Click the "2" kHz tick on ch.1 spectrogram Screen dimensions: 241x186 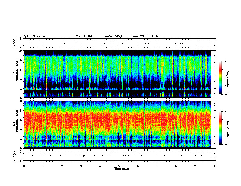pyautogui.click(x=21, y=89)
